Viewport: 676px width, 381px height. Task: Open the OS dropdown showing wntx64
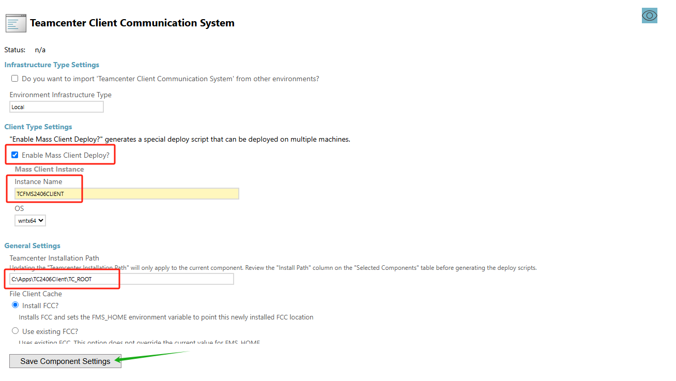tap(30, 221)
